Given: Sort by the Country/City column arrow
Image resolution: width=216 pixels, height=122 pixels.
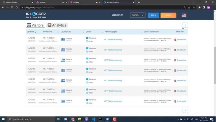Looking at the screenshot, I should 83,32.
